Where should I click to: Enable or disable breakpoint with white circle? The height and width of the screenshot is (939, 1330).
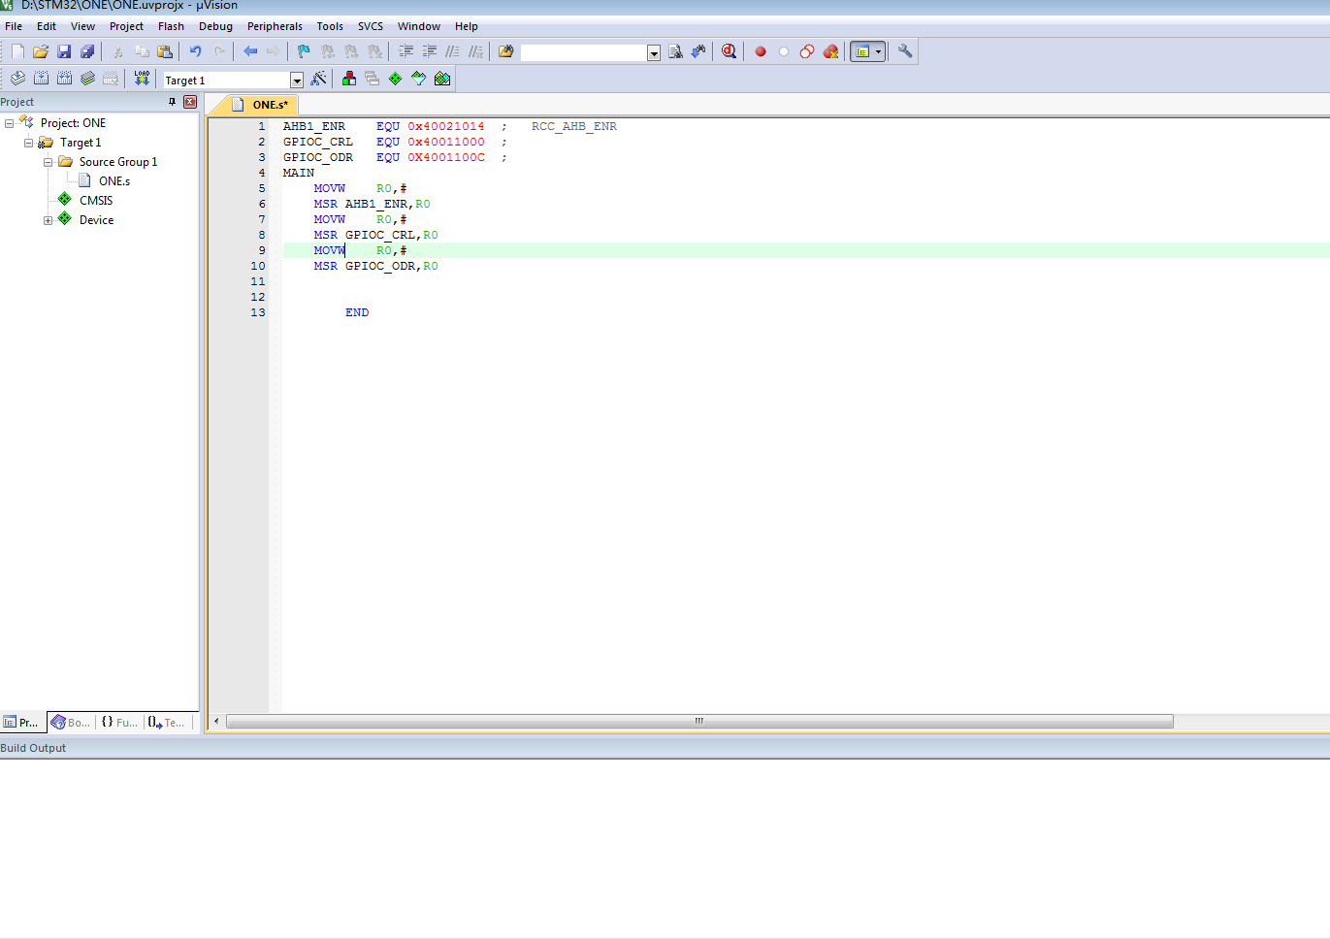(x=784, y=51)
